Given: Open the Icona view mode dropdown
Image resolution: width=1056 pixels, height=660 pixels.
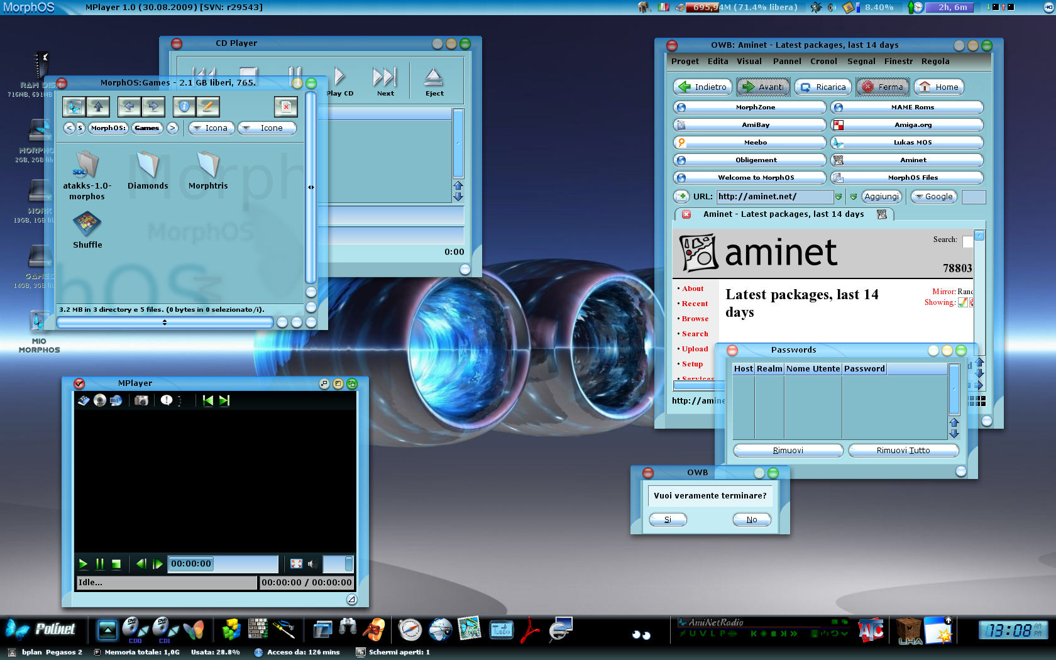Looking at the screenshot, I should coord(211,128).
